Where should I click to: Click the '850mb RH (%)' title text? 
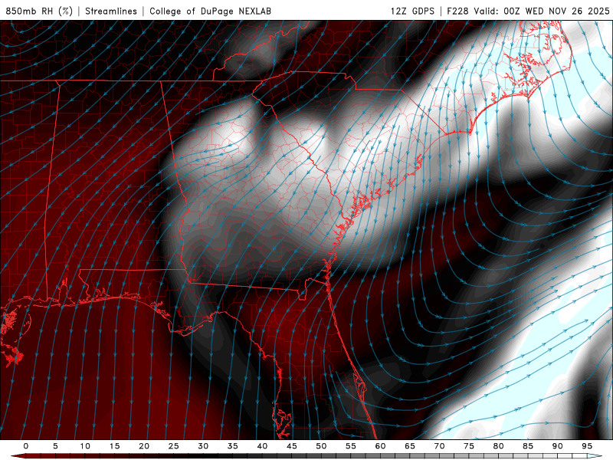pos(39,11)
